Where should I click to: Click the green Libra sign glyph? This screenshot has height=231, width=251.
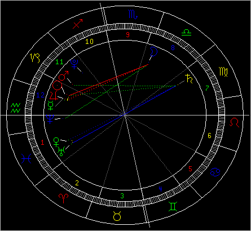[x=186, y=33]
